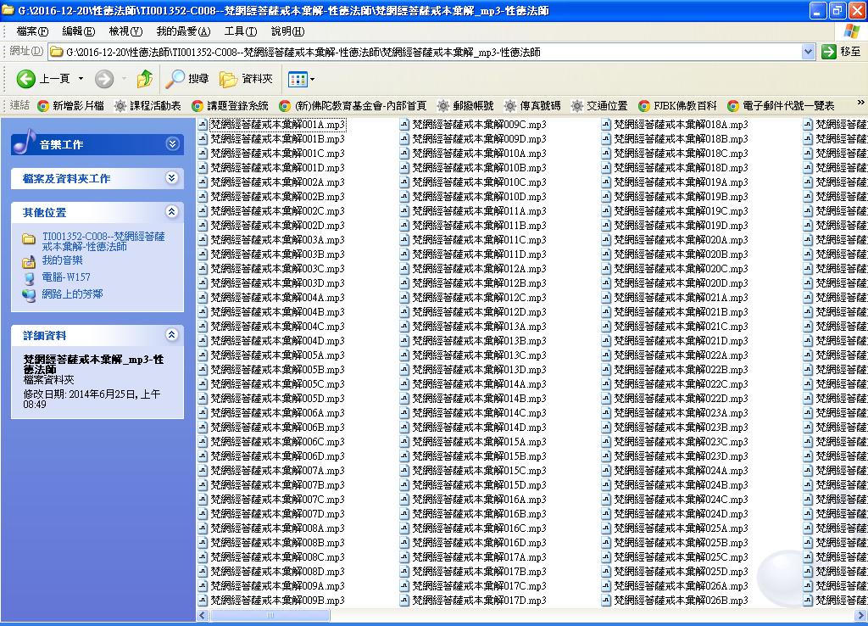Collapse the 詳細資料 panel
The height and width of the screenshot is (626, 868).
coord(172,335)
